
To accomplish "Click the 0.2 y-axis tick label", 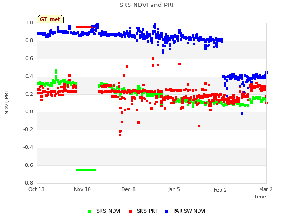I will pos(29,94).
